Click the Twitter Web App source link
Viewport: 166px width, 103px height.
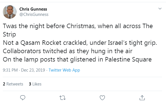click(x=64, y=70)
